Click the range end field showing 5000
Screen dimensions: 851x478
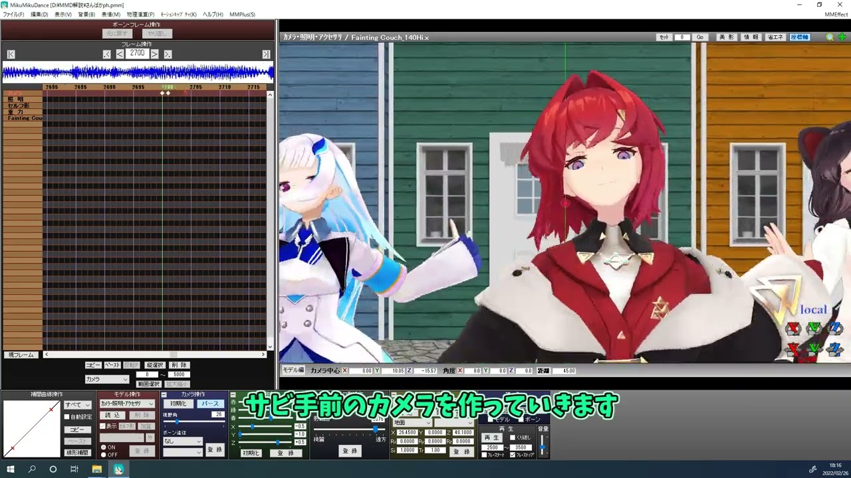coord(178,374)
